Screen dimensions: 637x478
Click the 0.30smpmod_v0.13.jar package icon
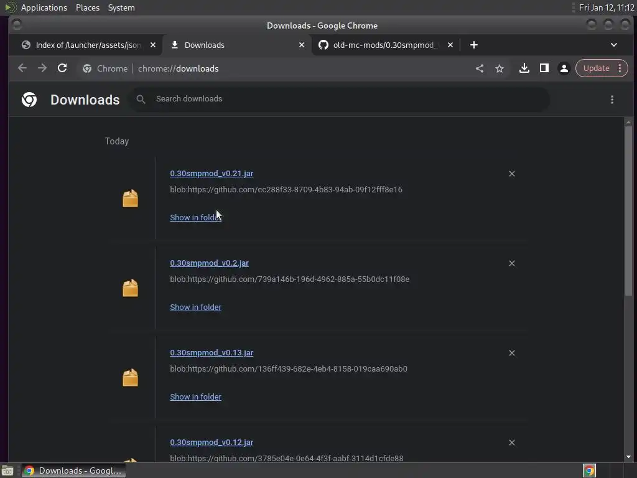click(131, 378)
